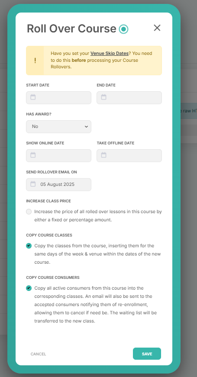Click the teal target icon beside the title
The width and height of the screenshot is (197, 377).
coord(123,29)
